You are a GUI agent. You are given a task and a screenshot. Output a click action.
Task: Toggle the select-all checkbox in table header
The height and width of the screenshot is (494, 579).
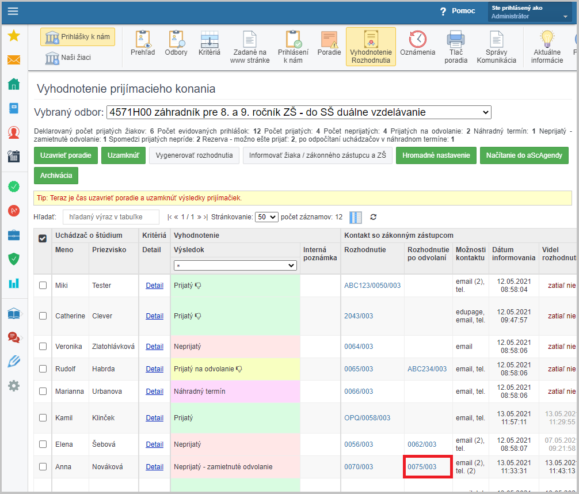43,238
